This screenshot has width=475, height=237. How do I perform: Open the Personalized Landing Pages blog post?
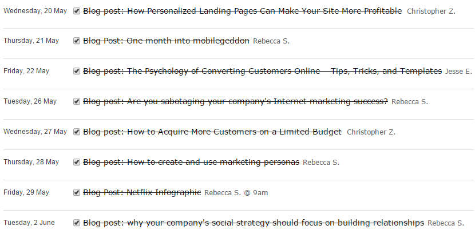[x=242, y=11]
